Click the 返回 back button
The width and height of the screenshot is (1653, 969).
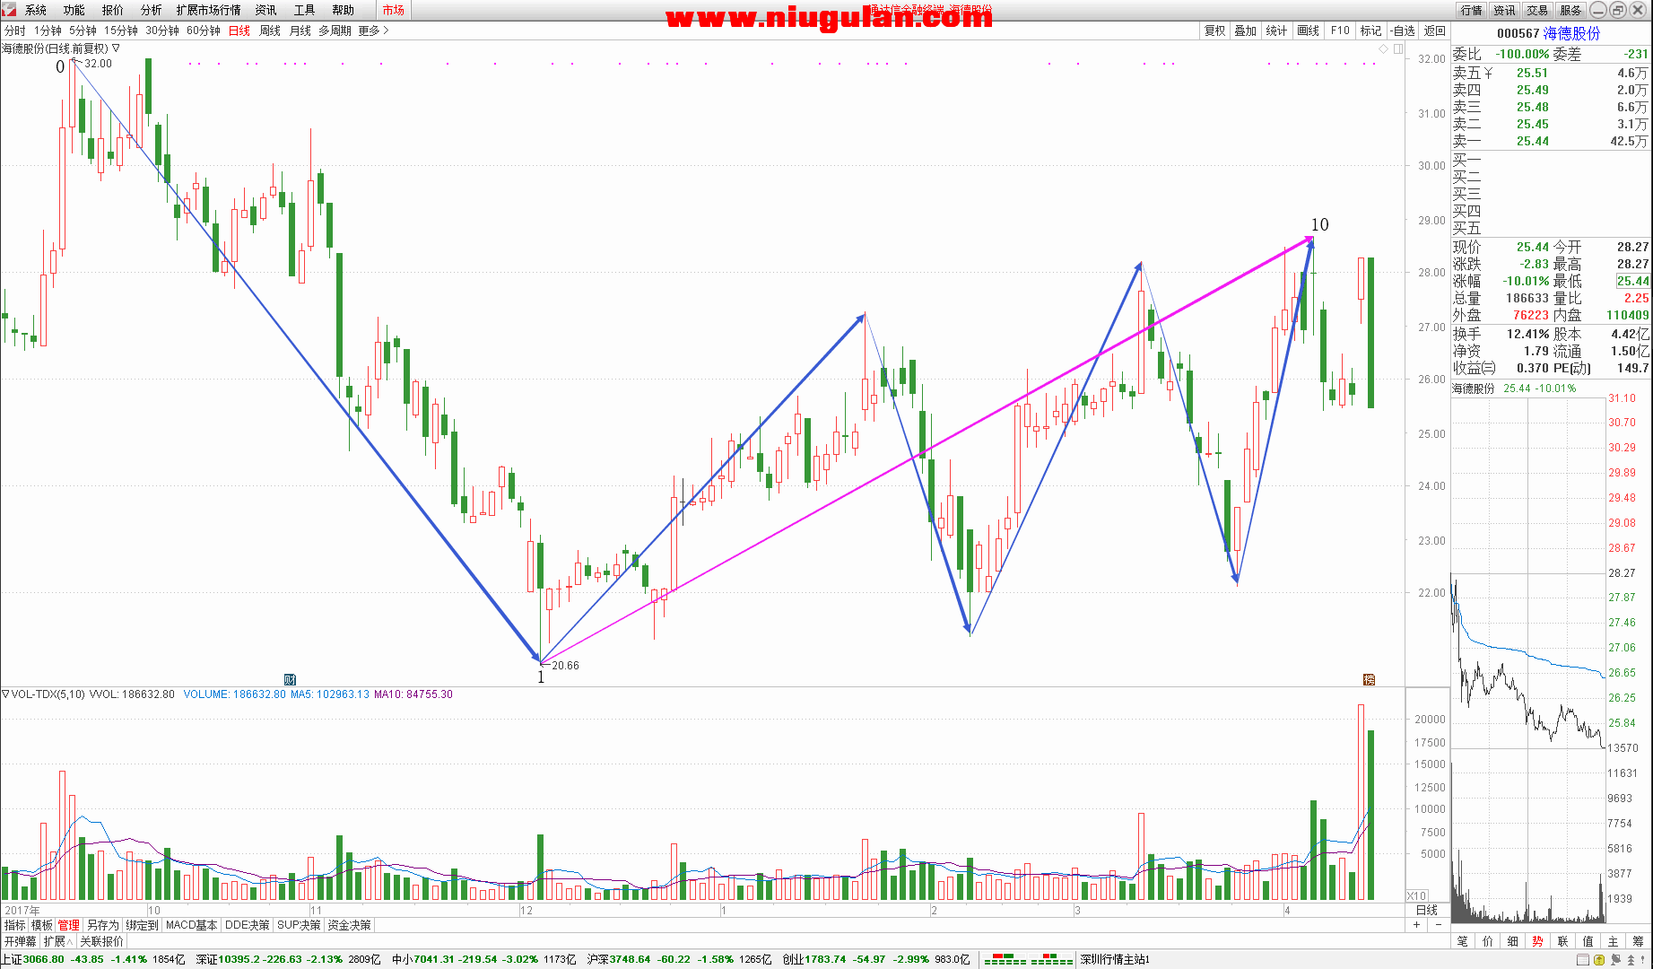[1435, 31]
